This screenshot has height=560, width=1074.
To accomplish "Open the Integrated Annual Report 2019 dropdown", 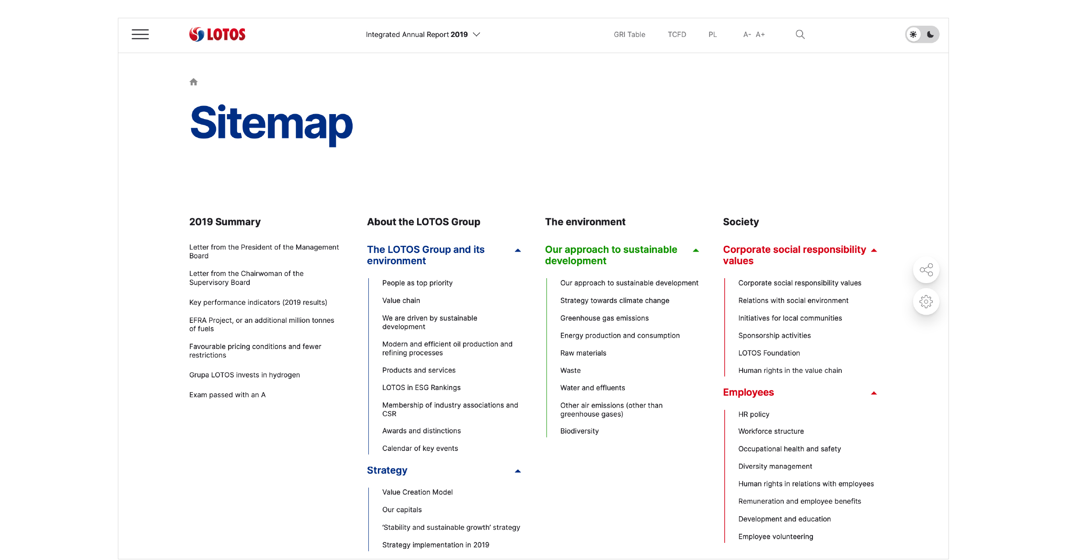I will click(x=423, y=34).
